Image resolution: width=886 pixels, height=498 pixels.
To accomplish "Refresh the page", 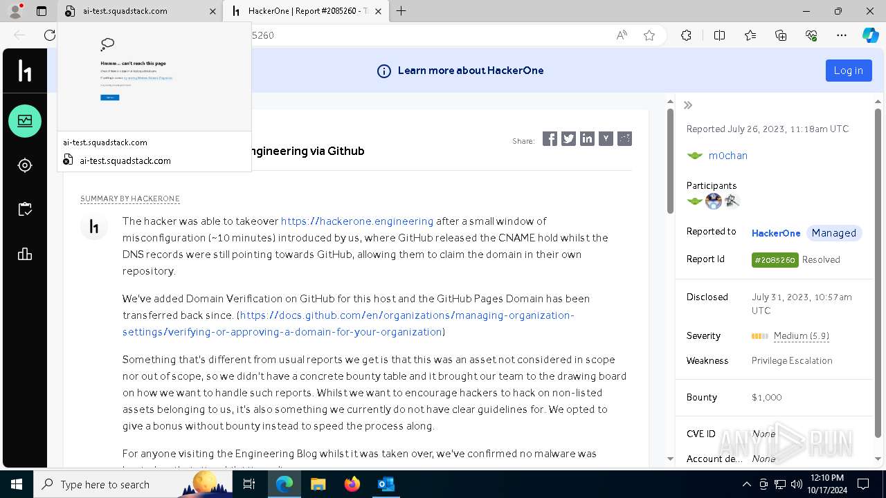I will (50, 35).
